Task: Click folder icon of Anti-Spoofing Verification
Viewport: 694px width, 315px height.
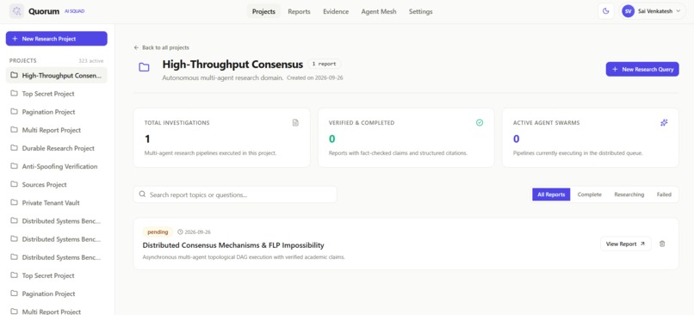Action: (14, 166)
